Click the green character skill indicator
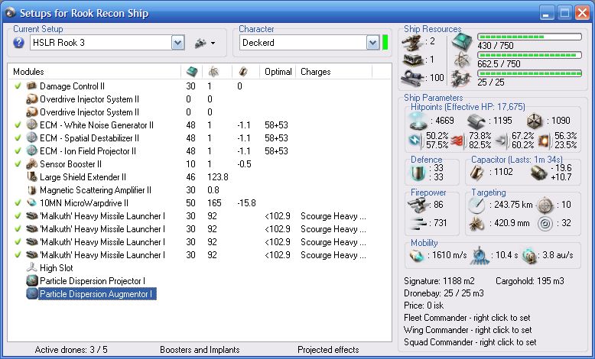Image resolution: width=595 pixels, height=359 pixels. pos(385,43)
